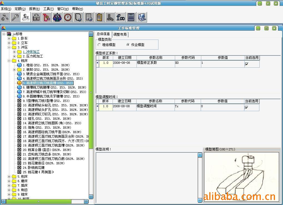Viewport: 283px width, 205px height.
Task: Click the orange icon of item 5. 高速钢立铣刀铣直槽
Action: pyautogui.click(x=19, y=83)
